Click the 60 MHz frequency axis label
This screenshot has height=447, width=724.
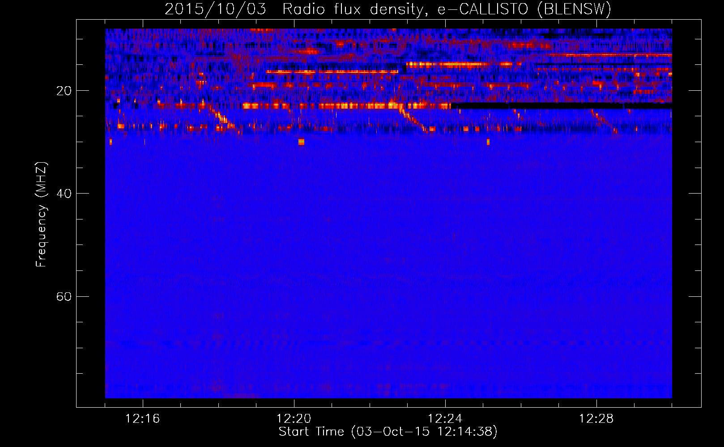tap(64, 296)
